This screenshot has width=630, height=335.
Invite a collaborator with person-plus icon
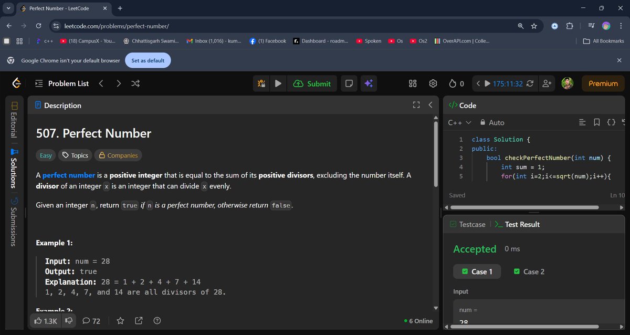click(547, 83)
